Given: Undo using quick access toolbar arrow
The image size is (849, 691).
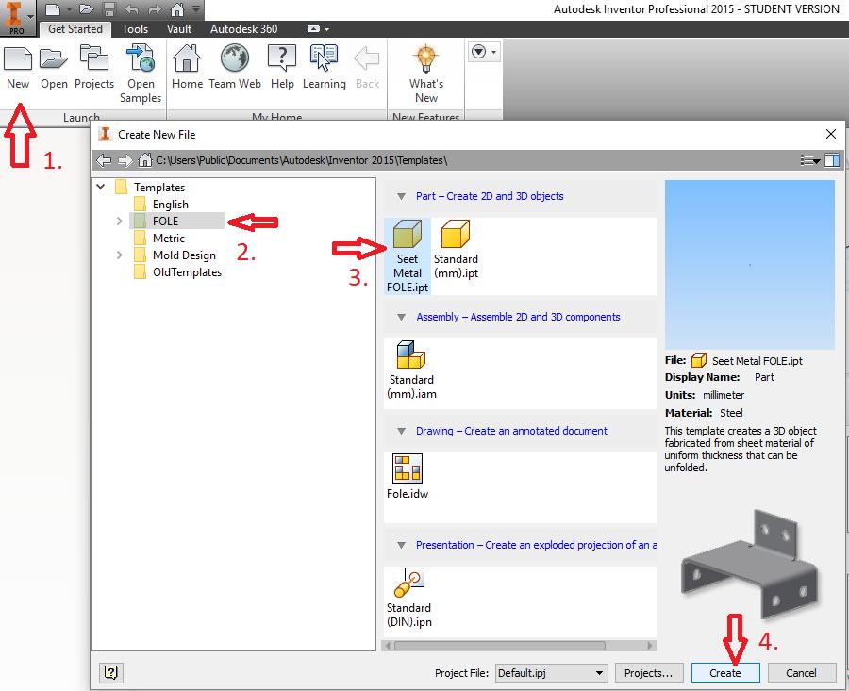Looking at the screenshot, I should pos(131,9).
